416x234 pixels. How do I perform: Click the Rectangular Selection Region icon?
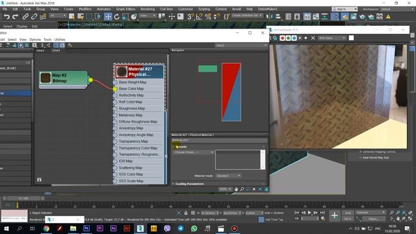[x=89, y=17]
